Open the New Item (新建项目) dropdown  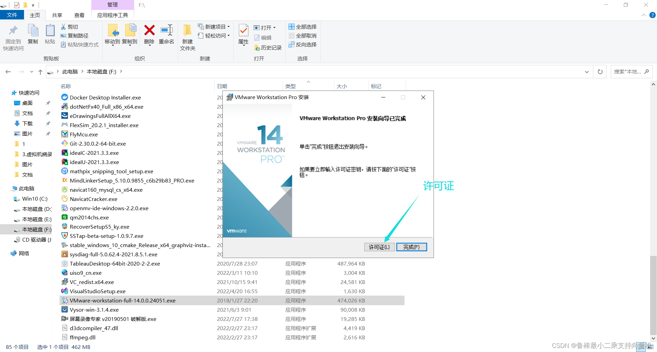pos(214,27)
